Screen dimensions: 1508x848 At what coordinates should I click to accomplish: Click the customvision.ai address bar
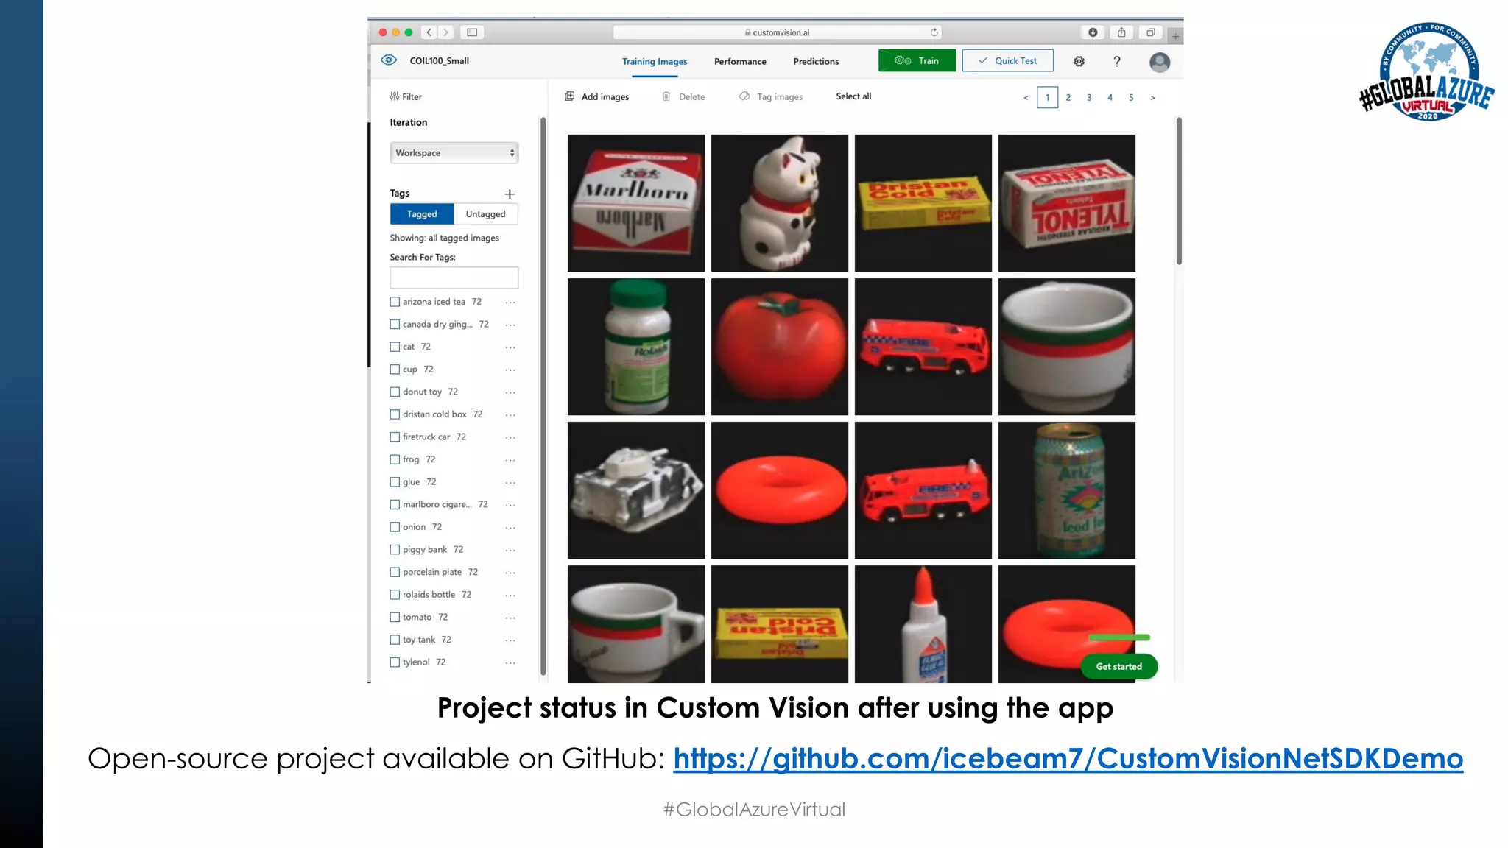[777, 32]
